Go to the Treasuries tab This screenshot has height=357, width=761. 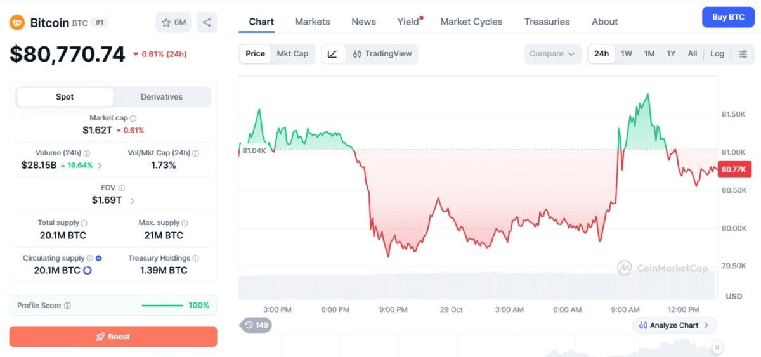point(547,22)
